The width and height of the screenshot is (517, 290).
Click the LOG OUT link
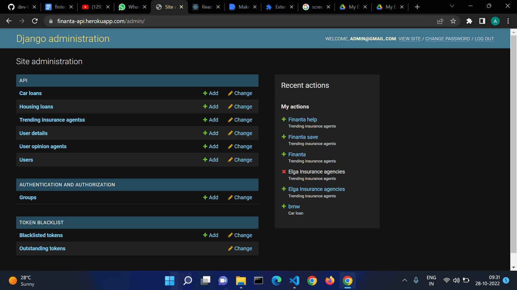pyautogui.click(x=484, y=39)
